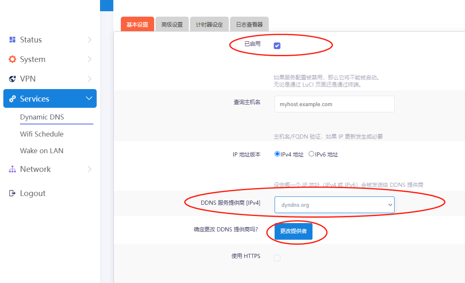Open the Wake on LAN link
The width and height of the screenshot is (465, 283).
42,151
